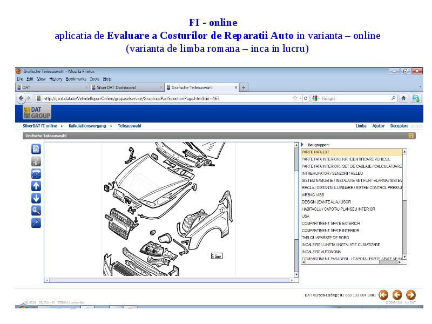Click Kalkulationsvorgang breadcrumb link

[x=87, y=126]
